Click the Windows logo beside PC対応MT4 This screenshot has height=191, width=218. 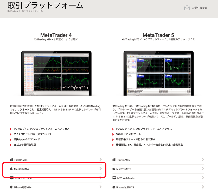(x=11, y=160)
